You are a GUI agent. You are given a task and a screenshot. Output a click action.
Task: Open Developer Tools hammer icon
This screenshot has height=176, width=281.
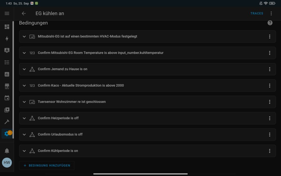7,122
